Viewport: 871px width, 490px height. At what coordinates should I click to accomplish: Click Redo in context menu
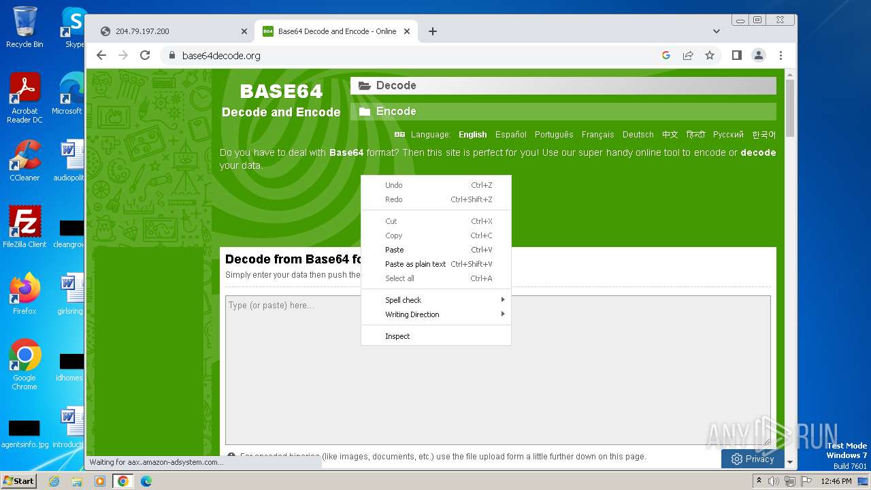pyautogui.click(x=435, y=199)
